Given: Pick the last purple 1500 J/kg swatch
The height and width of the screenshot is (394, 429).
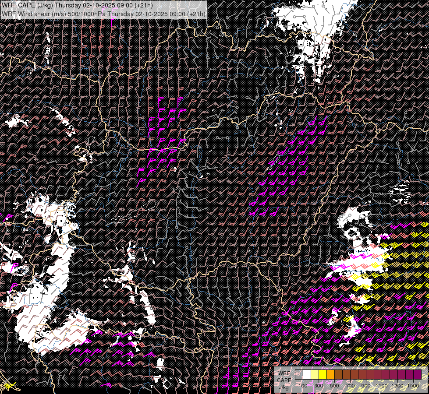Looking at the screenshot, I should tap(418, 374).
